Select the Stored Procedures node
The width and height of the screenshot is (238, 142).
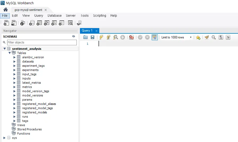tap(29, 129)
